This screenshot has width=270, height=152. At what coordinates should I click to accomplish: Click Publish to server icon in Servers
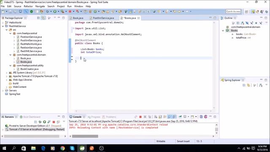[58, 122]
